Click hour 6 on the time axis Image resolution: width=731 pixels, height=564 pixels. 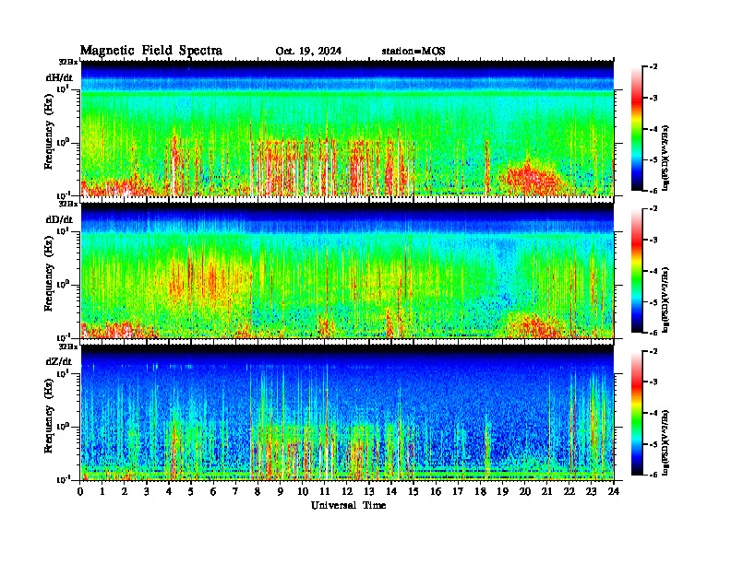point(213,492)
